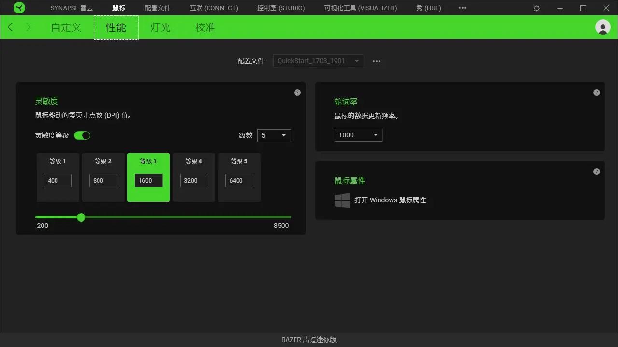Open the 1000 polling rate dropdown
This screenshot has height=347, width=618.
[x=358, y=135]
